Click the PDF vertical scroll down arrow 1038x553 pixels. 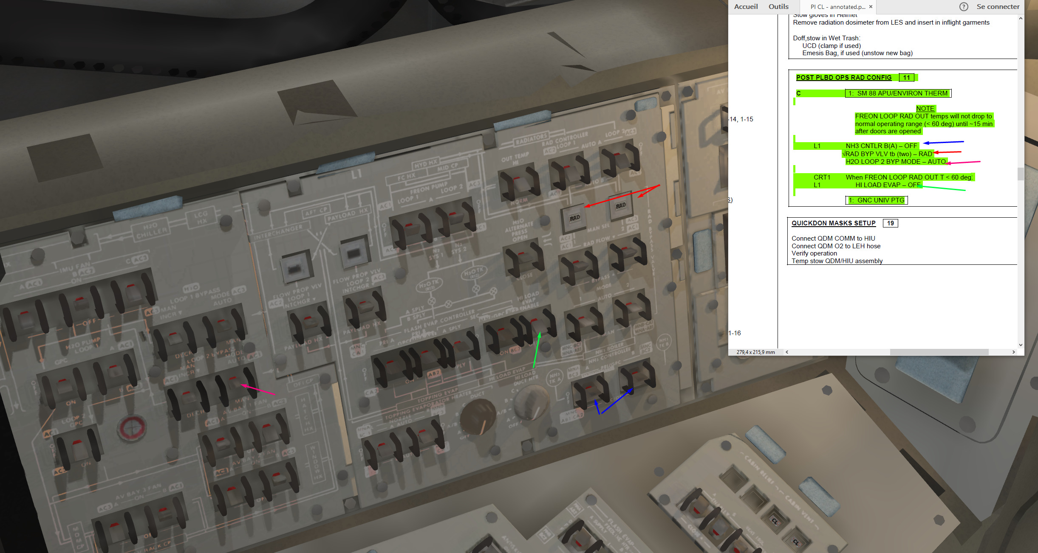(1021, 345)
